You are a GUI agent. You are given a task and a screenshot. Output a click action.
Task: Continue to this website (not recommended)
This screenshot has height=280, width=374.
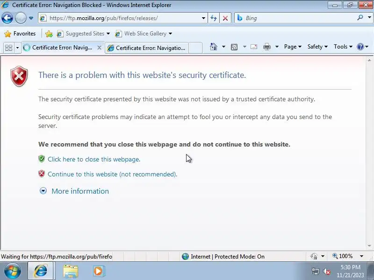[x=112, y=174]
